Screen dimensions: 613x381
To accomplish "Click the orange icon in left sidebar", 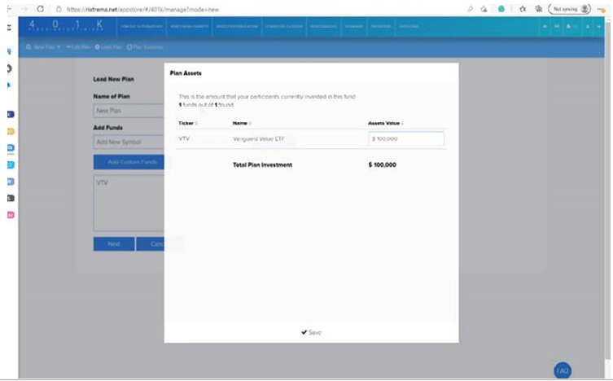I will [10, 130].
